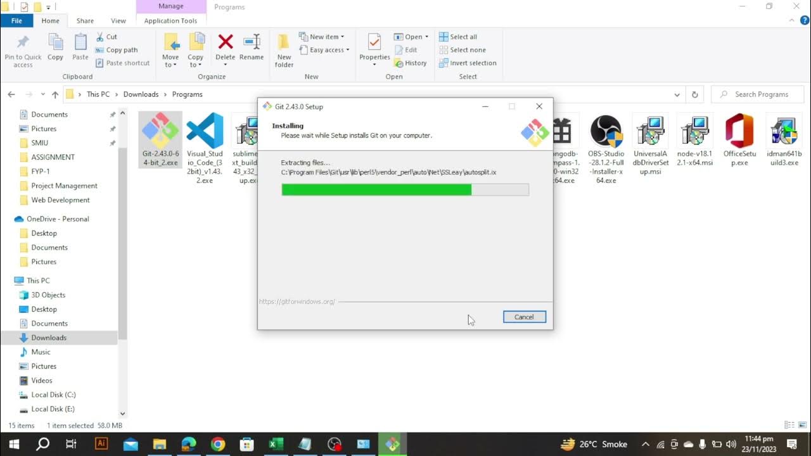The height and width of the screenshot is (456, 811).
Task: Click the Copy path command
Action: [x=117, y=50]
